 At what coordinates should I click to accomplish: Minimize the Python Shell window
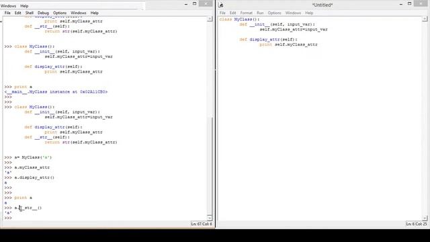pos(186,4)
